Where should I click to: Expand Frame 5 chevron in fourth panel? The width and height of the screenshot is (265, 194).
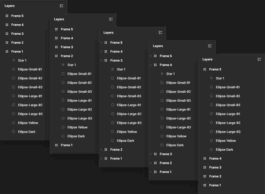(151, 56)
